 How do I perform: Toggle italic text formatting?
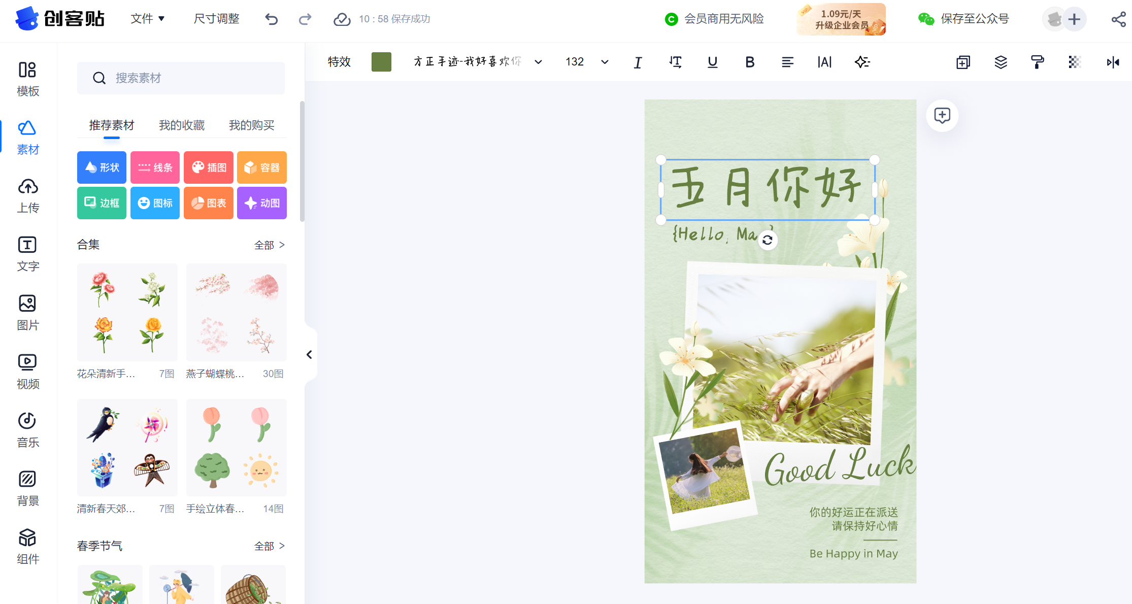point(638,62)
